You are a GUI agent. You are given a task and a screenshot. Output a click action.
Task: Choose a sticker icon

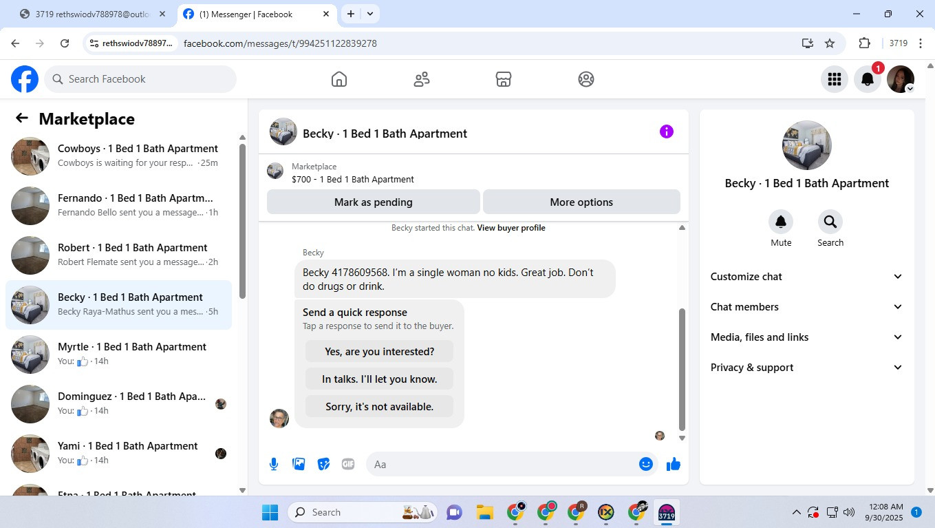323,464
